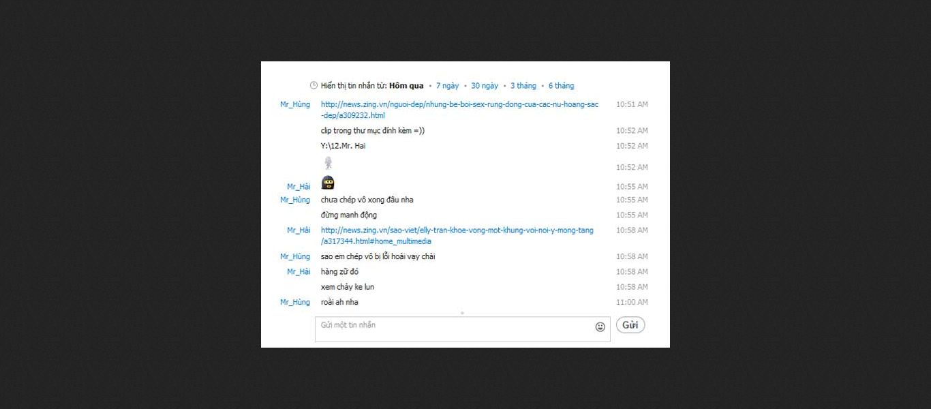931x409 pixels.
Task: Click the message 'đừng manh động'
Action: [x=349, y=215]
